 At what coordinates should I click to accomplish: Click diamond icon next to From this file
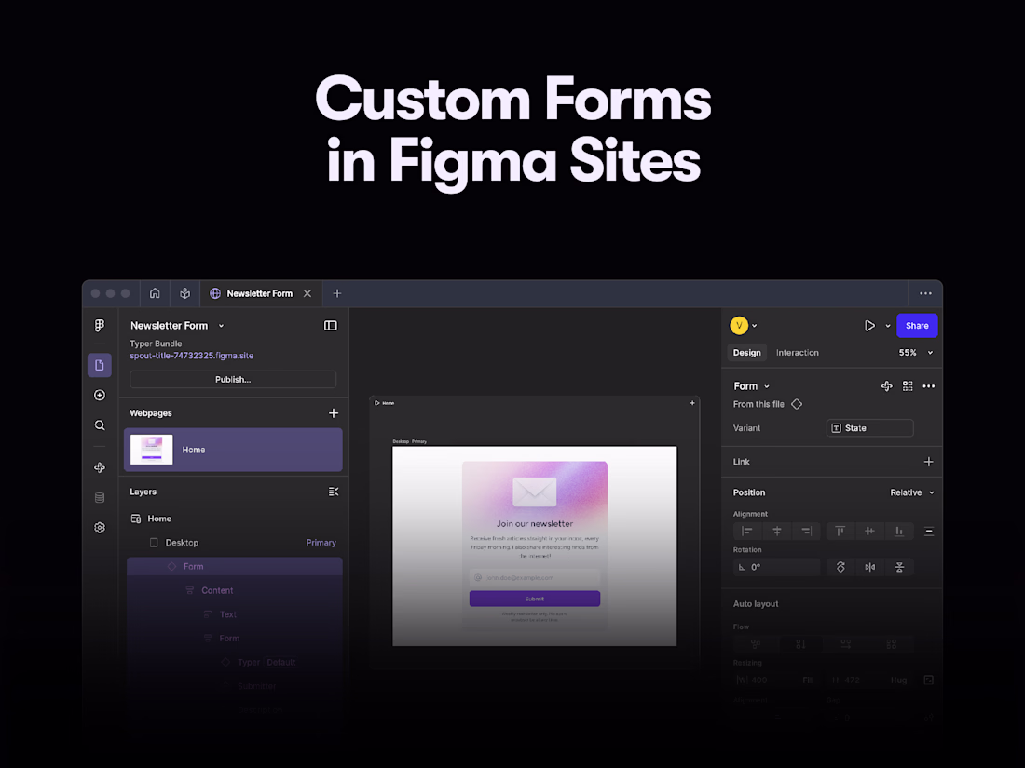pyautogui.click(x=797, y=404)
